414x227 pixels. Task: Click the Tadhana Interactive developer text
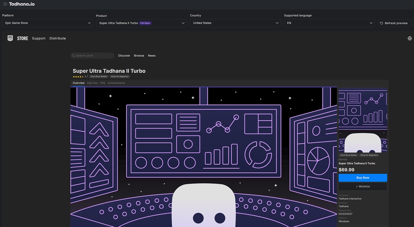(x=350, y=199)
